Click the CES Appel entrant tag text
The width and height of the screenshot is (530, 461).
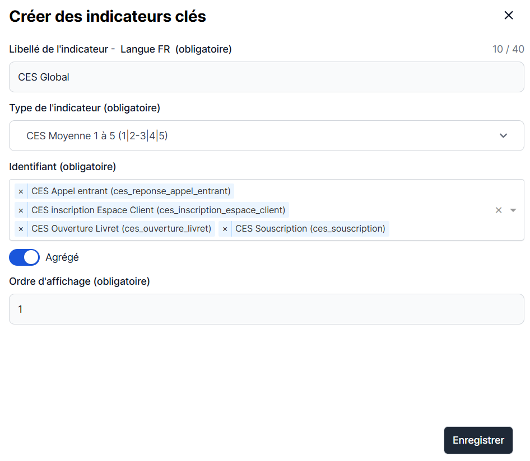pos(131,191)
